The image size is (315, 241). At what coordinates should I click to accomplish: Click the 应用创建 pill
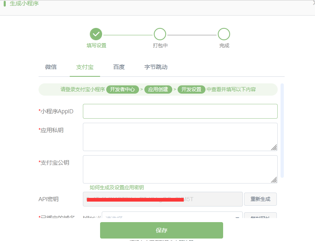click(x=158, y=89)
